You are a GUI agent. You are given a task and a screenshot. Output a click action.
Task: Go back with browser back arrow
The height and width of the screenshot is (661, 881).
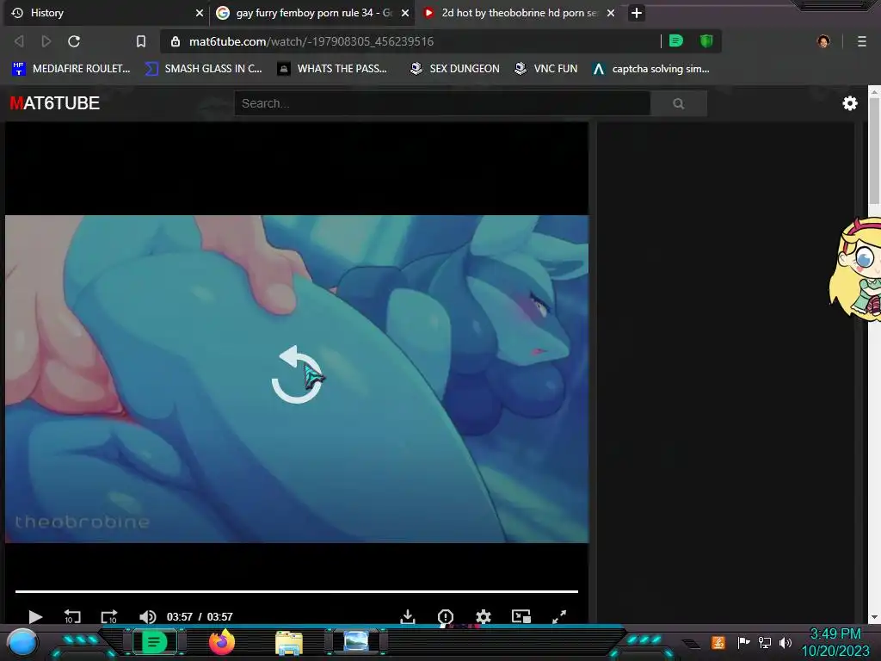point(19,41)
